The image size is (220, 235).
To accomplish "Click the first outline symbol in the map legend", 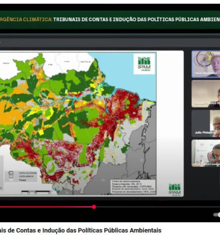I will coord(11,173).
